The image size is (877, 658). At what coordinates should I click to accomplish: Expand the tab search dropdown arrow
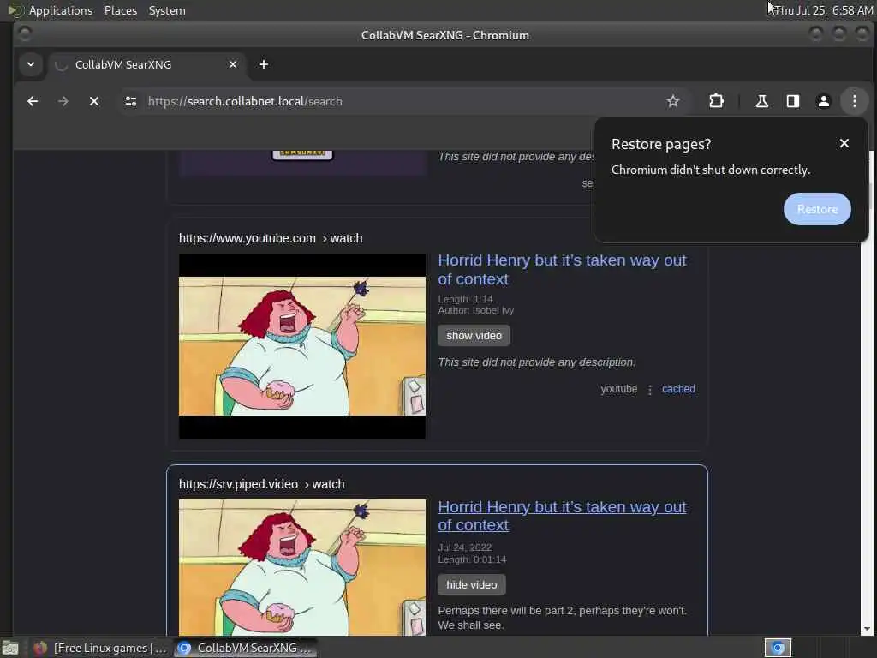coord(31,64)
